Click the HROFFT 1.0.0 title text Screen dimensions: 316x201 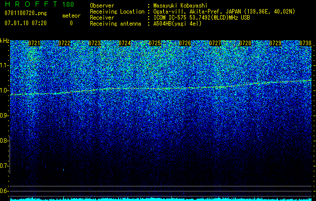[x=39, y=4]
